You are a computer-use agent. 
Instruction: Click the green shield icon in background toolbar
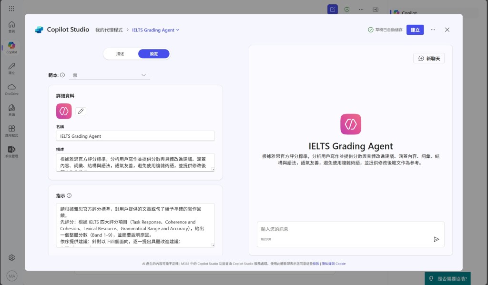347,10
